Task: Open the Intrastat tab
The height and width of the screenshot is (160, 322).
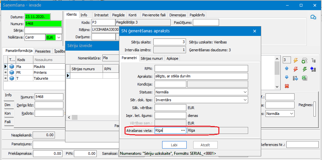Action: [101, 15]
